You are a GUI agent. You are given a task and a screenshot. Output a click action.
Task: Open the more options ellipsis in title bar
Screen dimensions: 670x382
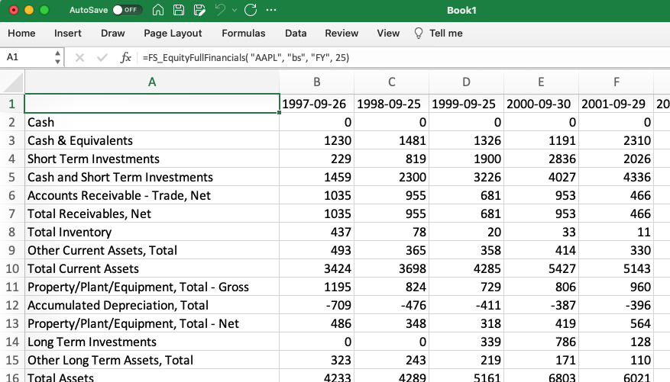(x=271, y=10)
